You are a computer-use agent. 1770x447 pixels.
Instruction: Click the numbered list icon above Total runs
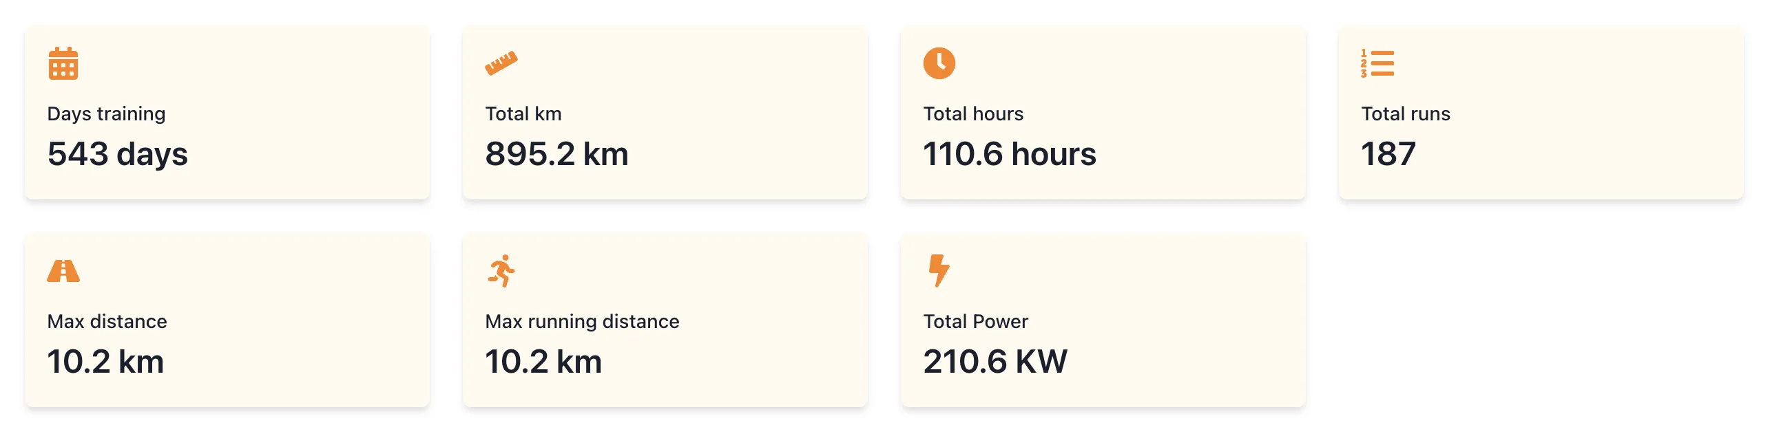pyautogui.click(x=1377, y=63)
